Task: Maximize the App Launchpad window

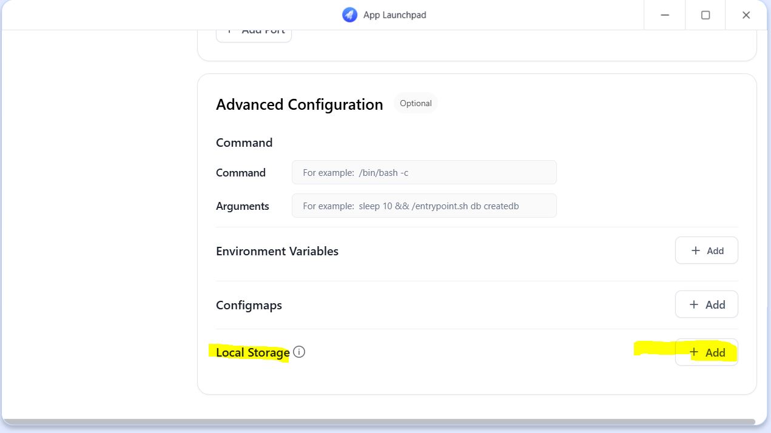Action: (x=705, y=15)
